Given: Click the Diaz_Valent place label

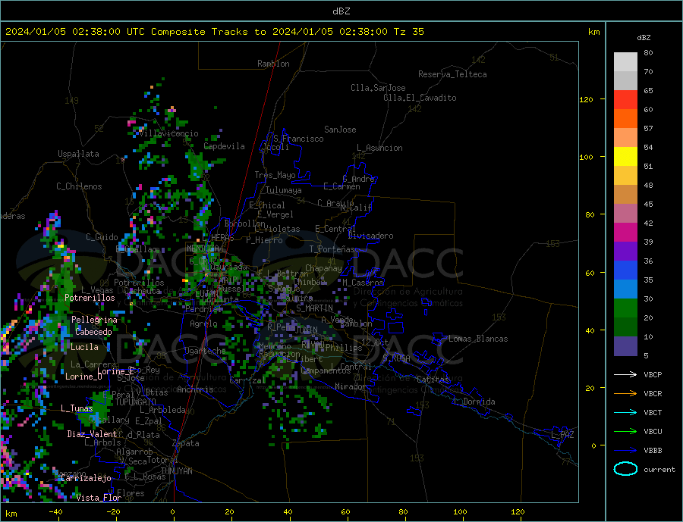Looking at the screenshot, I should (93, 434).
